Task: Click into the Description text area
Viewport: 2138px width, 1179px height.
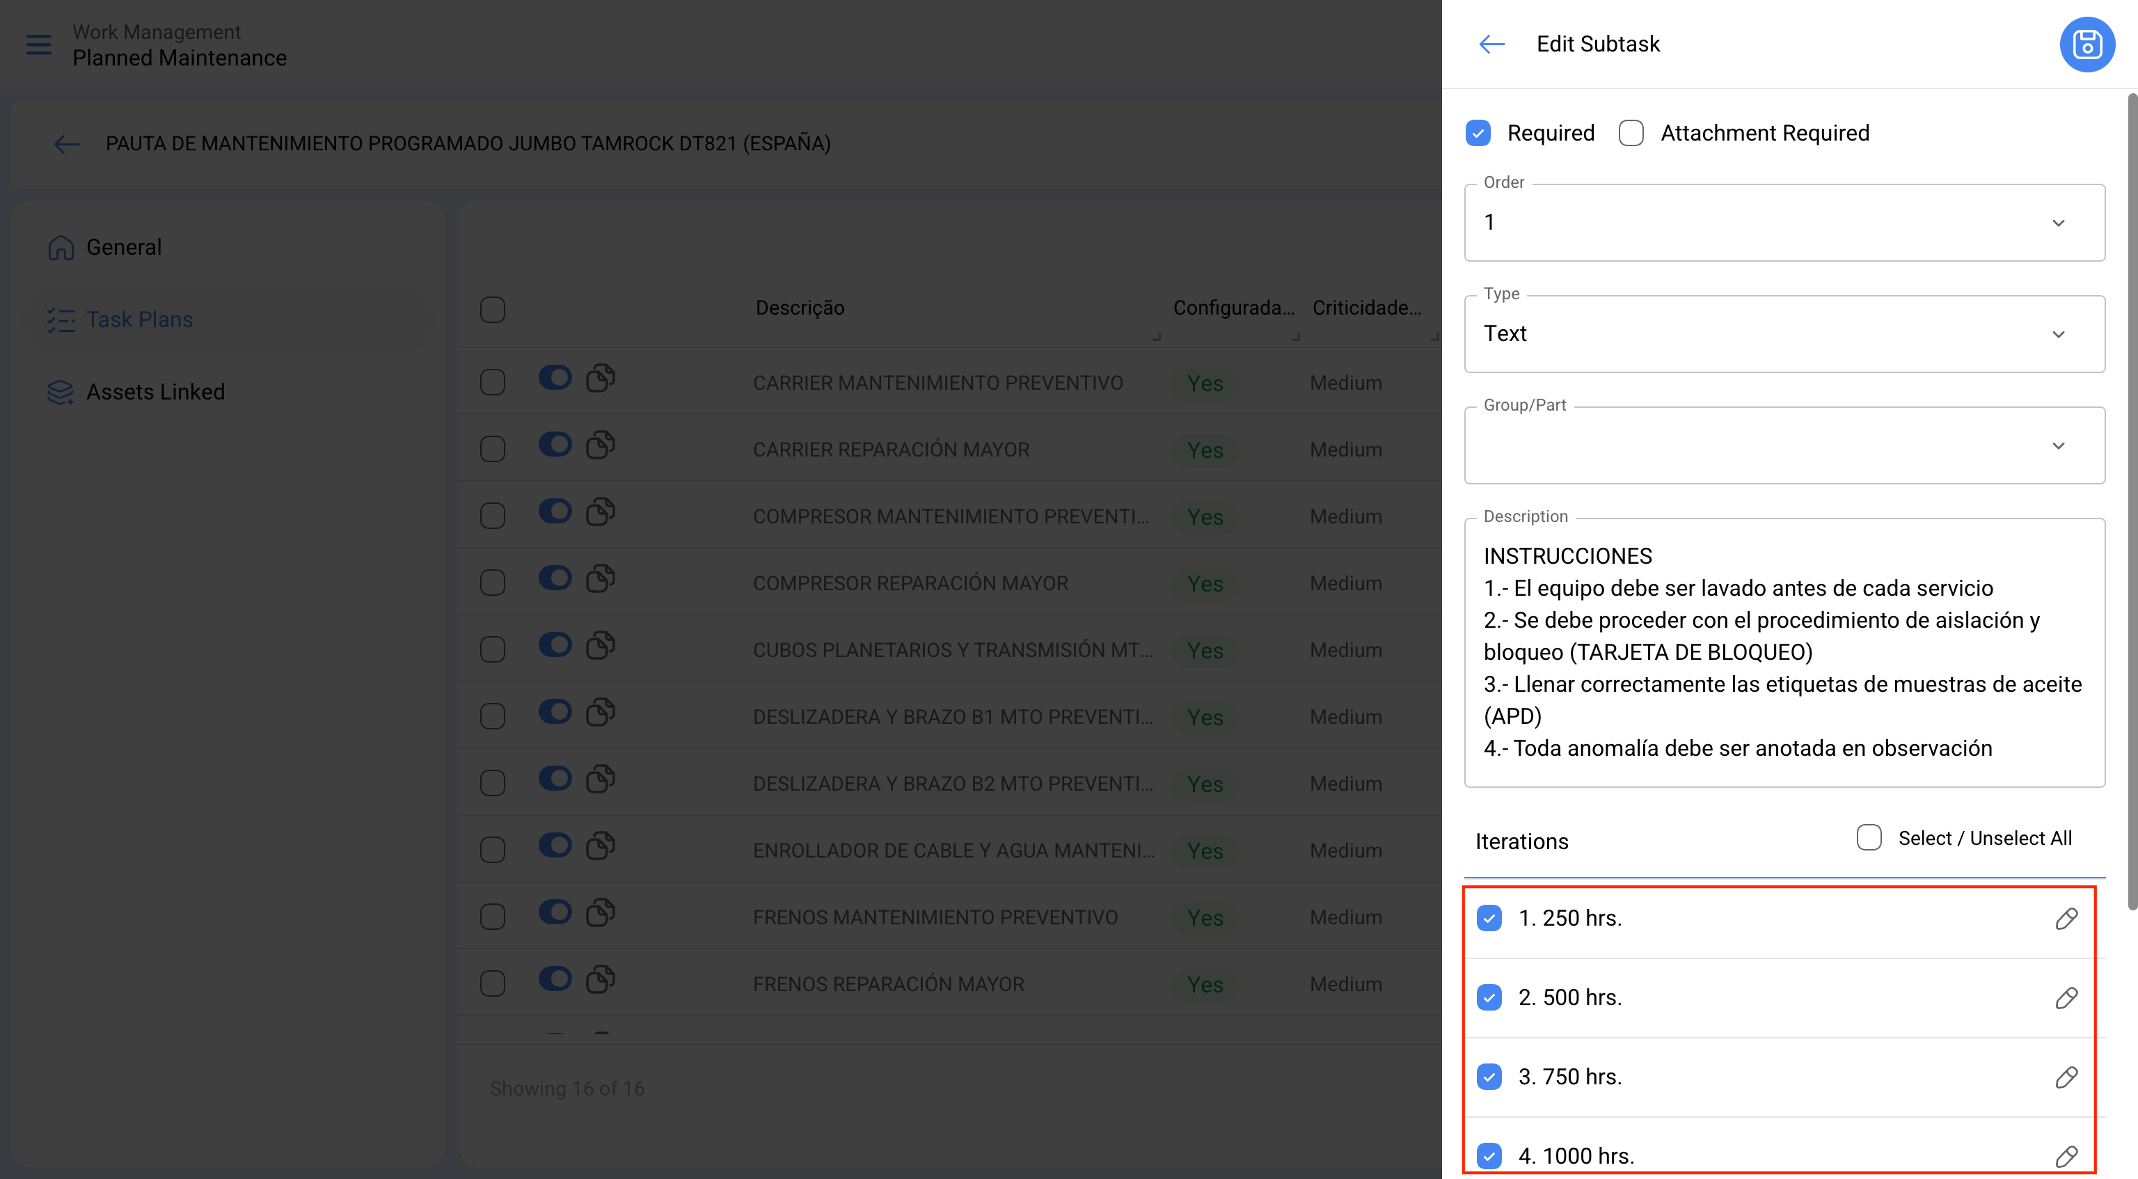Action: coord(1784,653)
